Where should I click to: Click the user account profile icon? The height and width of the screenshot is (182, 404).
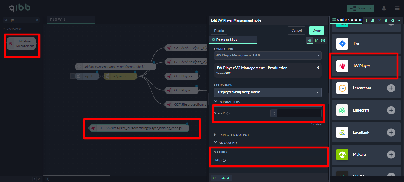click(x=384, y=8)
